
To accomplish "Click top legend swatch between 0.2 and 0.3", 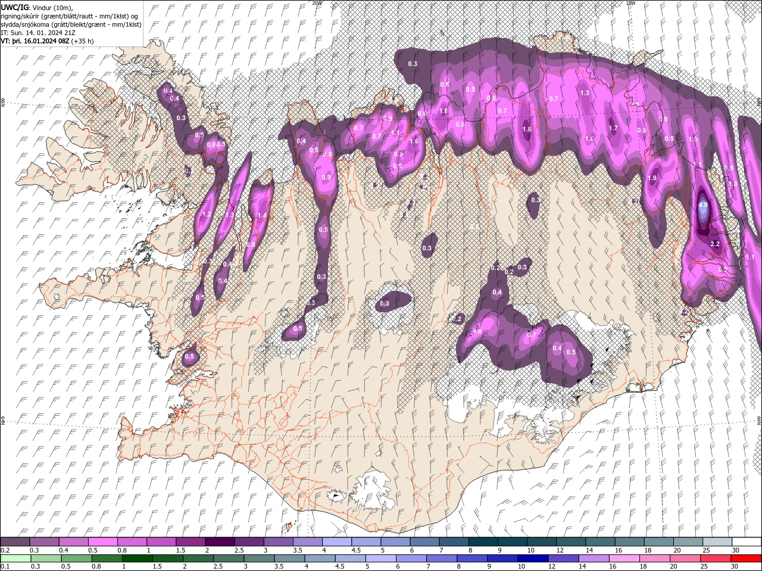I will [15, 542].
